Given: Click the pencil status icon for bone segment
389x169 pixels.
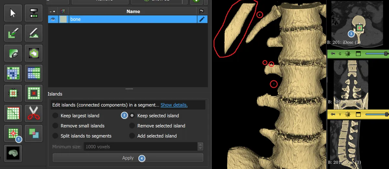Looking at the screenshot, I should point(202,19).
